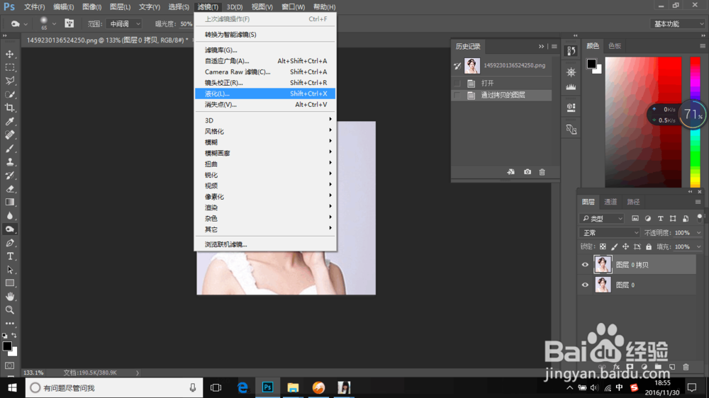Select the Rectangular Marquee tool
Screen dimensions: 709x398
(x=9, y=67)
